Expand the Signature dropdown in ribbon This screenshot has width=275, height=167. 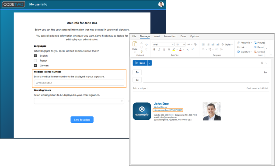(251, 52)
